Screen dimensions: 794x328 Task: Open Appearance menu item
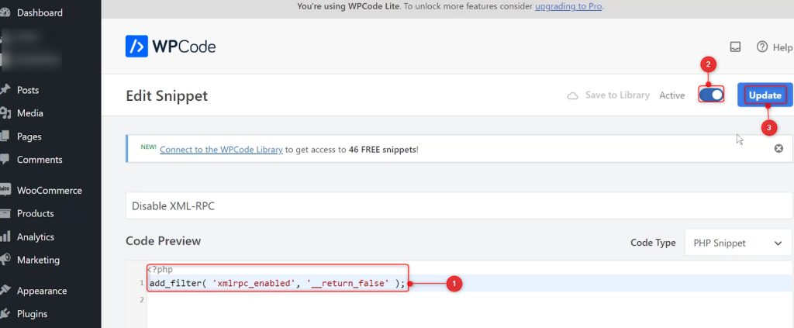[x=42, y=291]
